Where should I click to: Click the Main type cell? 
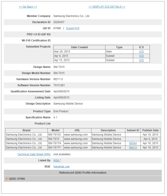tap(119, 52)
